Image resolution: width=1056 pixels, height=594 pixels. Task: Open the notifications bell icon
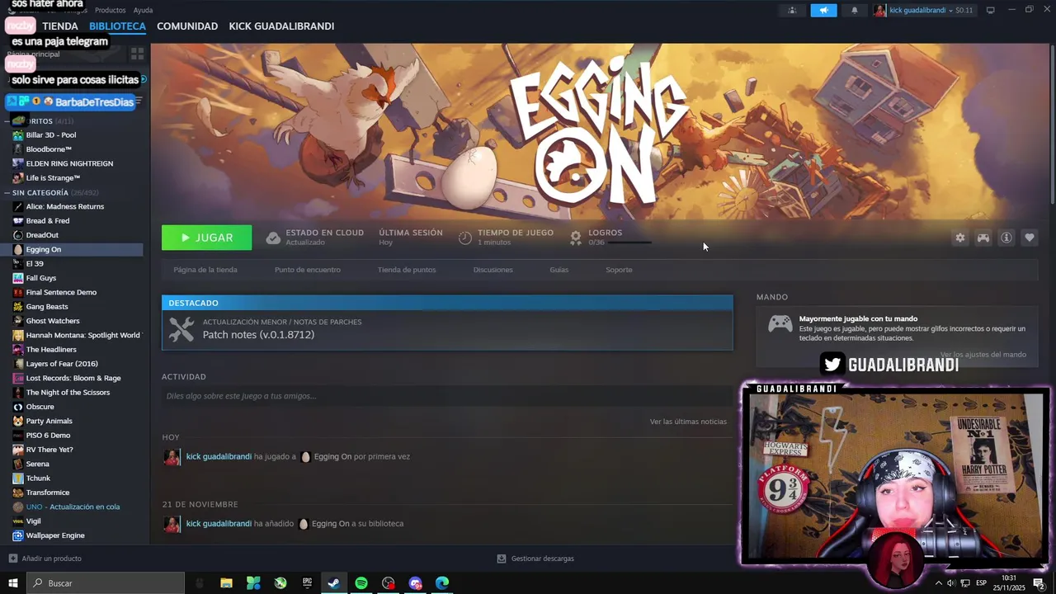pyautogui.click(x=855, y=10)
